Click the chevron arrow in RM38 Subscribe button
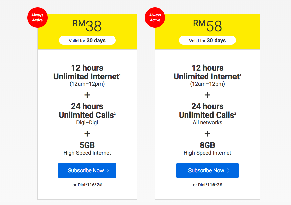The width and height of the screenshot is (291, 205). coord(108,170)
